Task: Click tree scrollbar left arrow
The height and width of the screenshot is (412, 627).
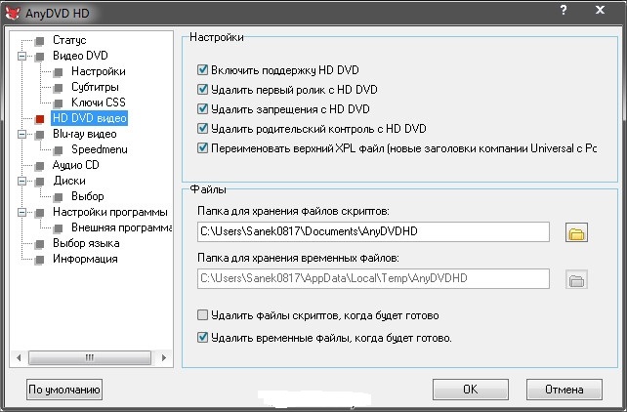Action: point(19,357)
